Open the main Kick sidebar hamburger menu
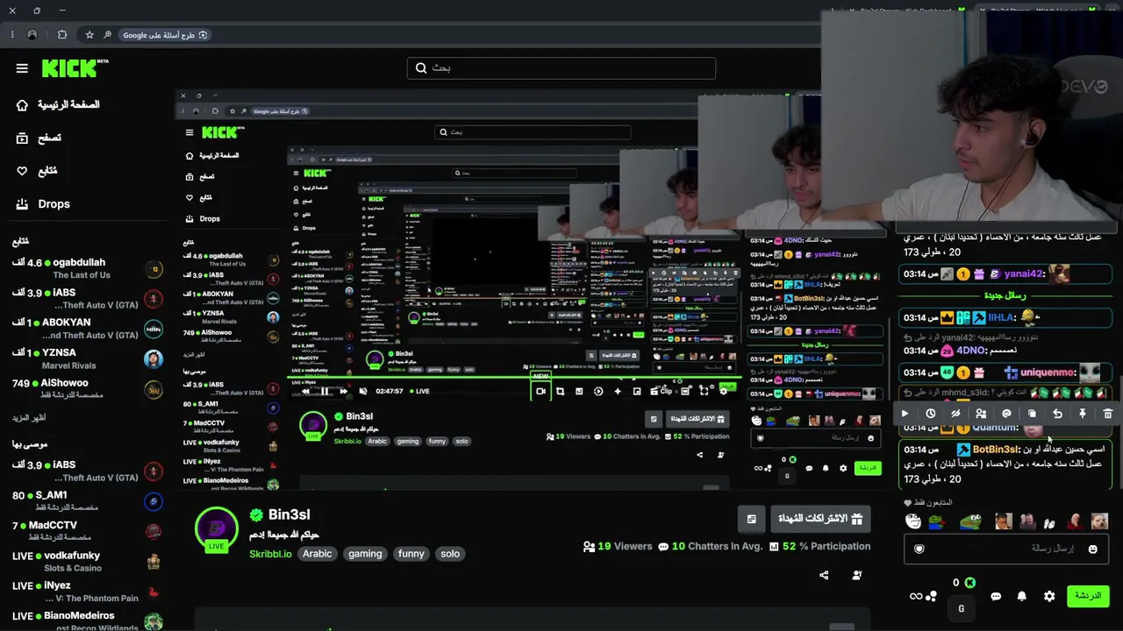This screenshot has width=1123, height=631. tap(22, 68)
